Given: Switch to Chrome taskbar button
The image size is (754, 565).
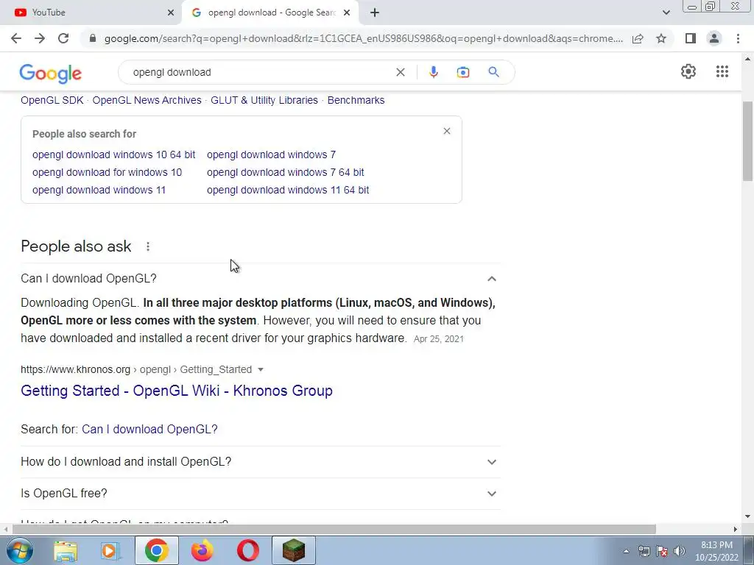Looking at the screenshot, I should [x=157, y=550].
